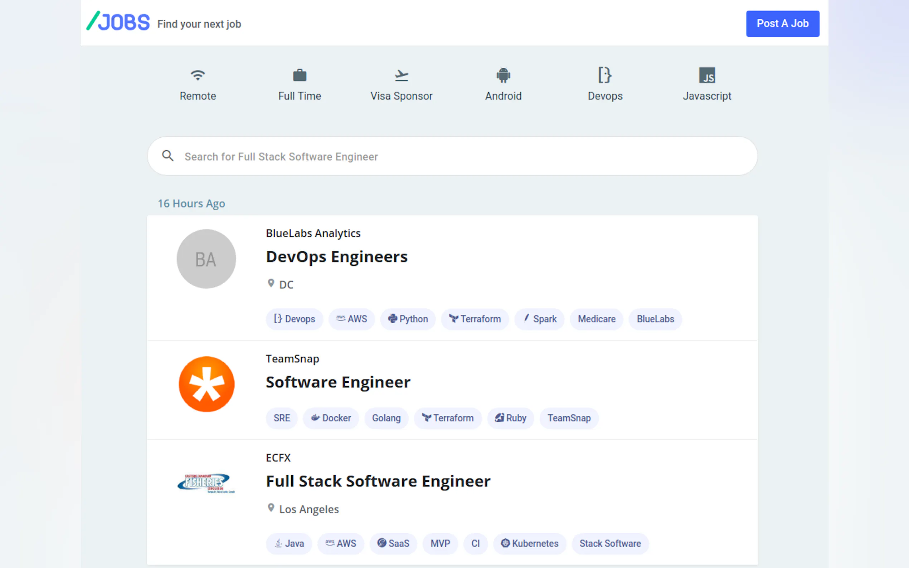Screen dimensions: 909x568
Task: Click the Docker tag
Action: [x=331, y=418]
